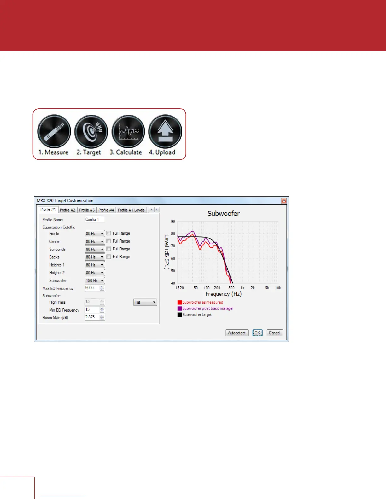Viewport: 386px width, 499px height.
Task: Click the Subwoofer as measured legend text
Action: 203,302
